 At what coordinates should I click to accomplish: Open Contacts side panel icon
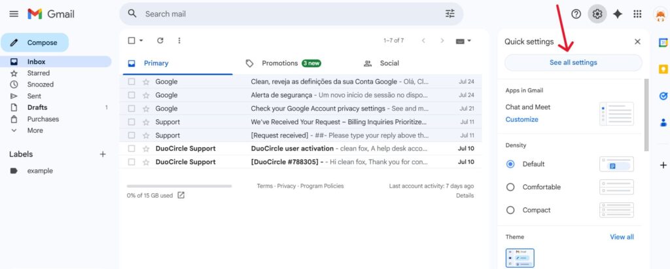(x=663, y=123)
